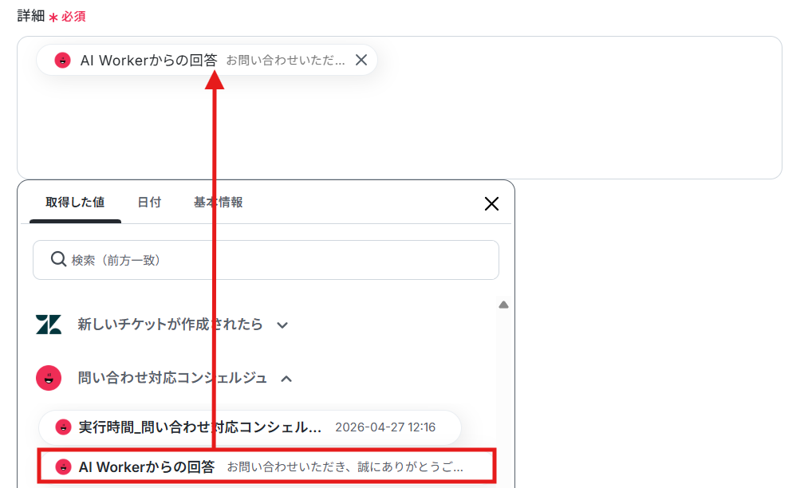Select the 取得した値 tab

click(x=75, y=203)
